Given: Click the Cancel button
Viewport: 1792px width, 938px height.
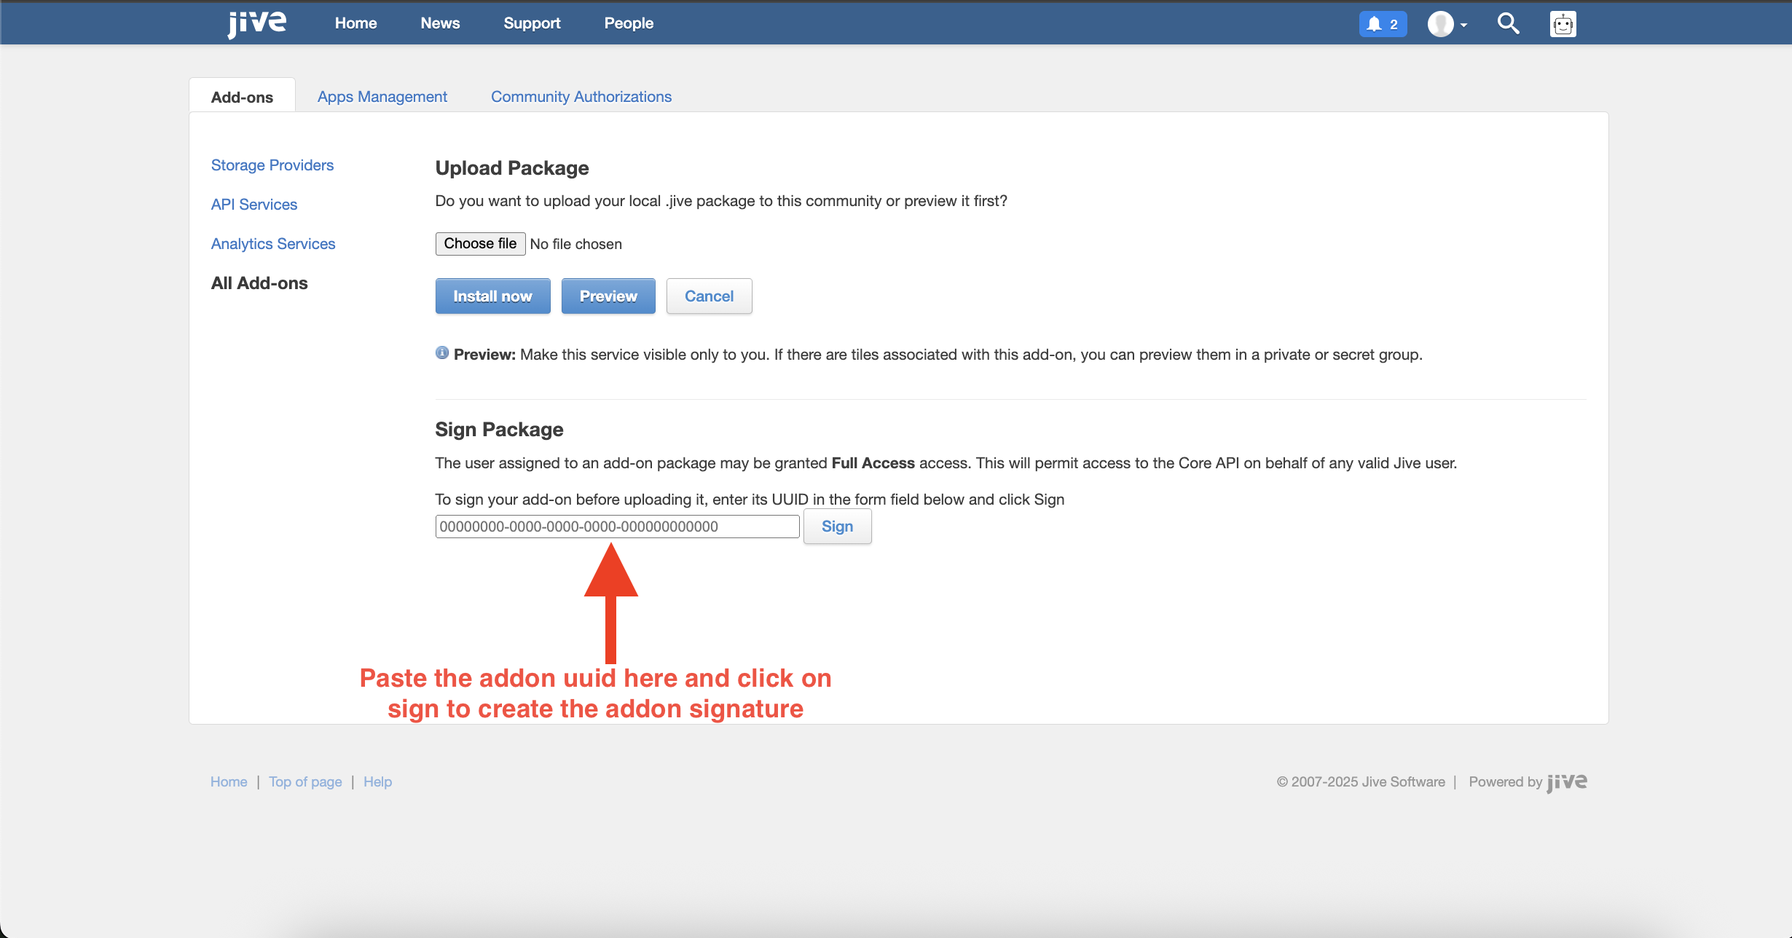Looking at the screenshot, I should tap(708, 296).
